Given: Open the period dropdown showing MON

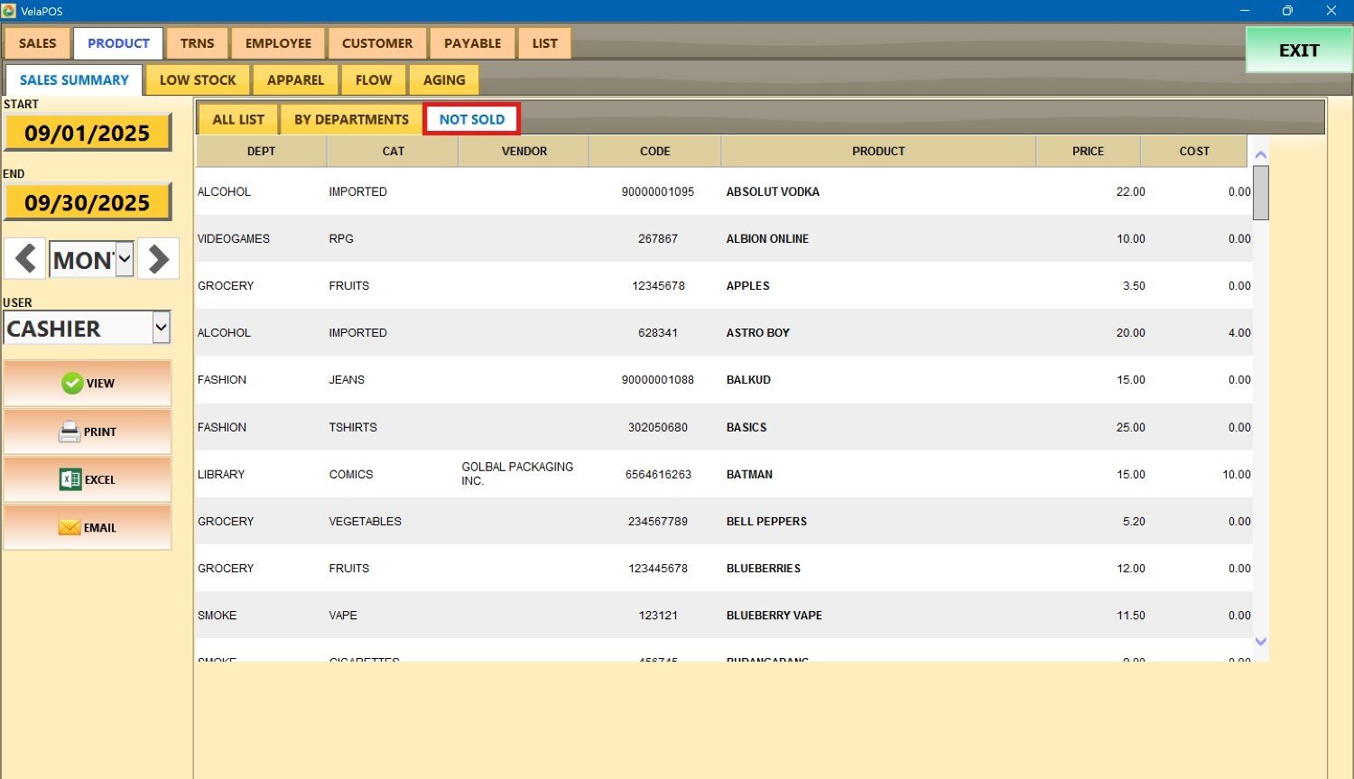Looking at the screenshot, I should 125,260.
